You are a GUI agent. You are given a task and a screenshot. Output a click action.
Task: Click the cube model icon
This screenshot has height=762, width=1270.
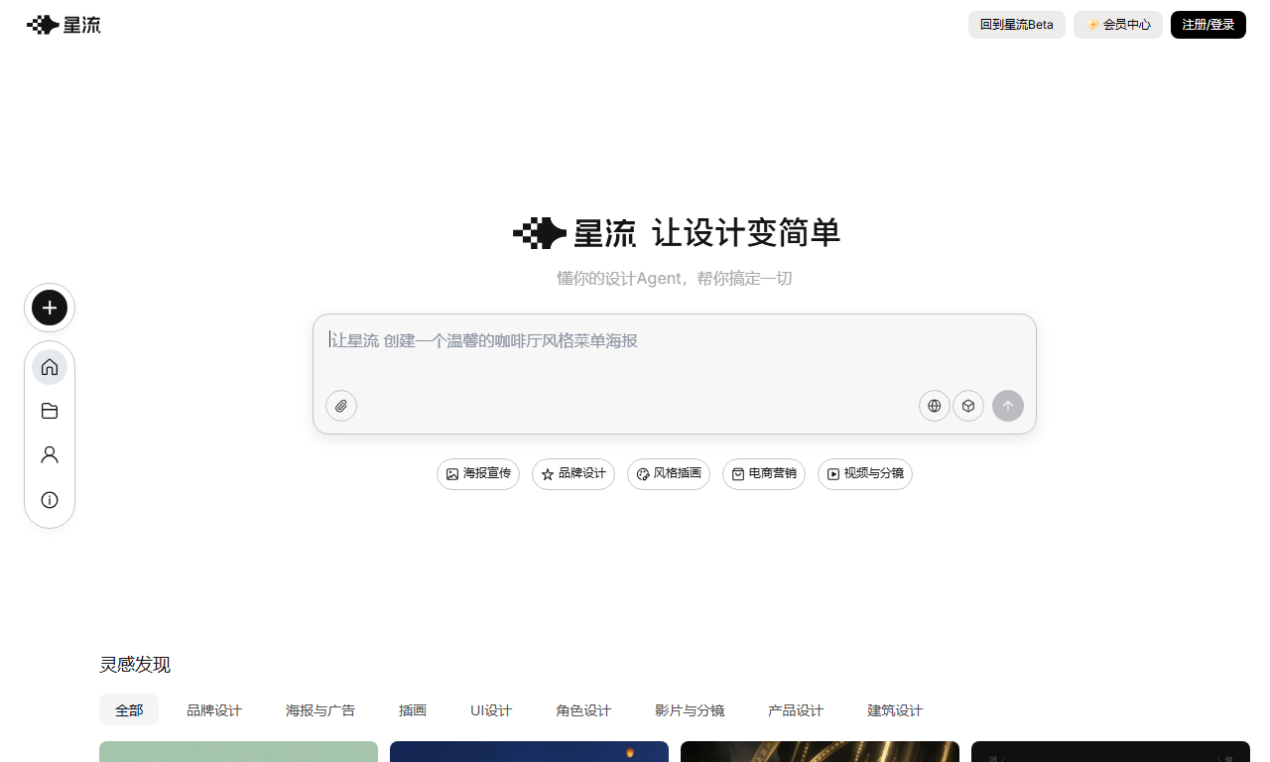coord(968,406)
